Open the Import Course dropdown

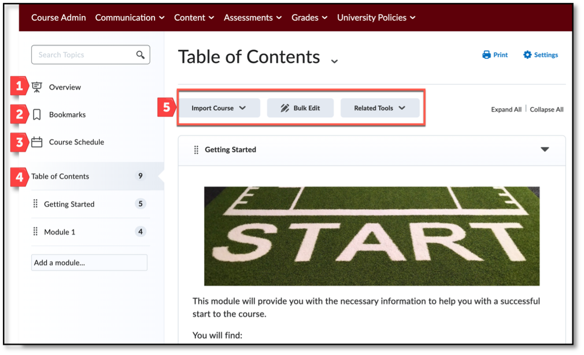[244, 107]
